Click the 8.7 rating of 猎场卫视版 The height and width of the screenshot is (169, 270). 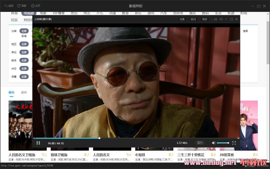(86, 155)
